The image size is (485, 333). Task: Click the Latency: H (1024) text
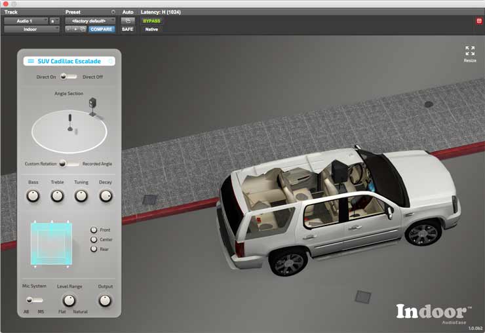click(161, 12)
